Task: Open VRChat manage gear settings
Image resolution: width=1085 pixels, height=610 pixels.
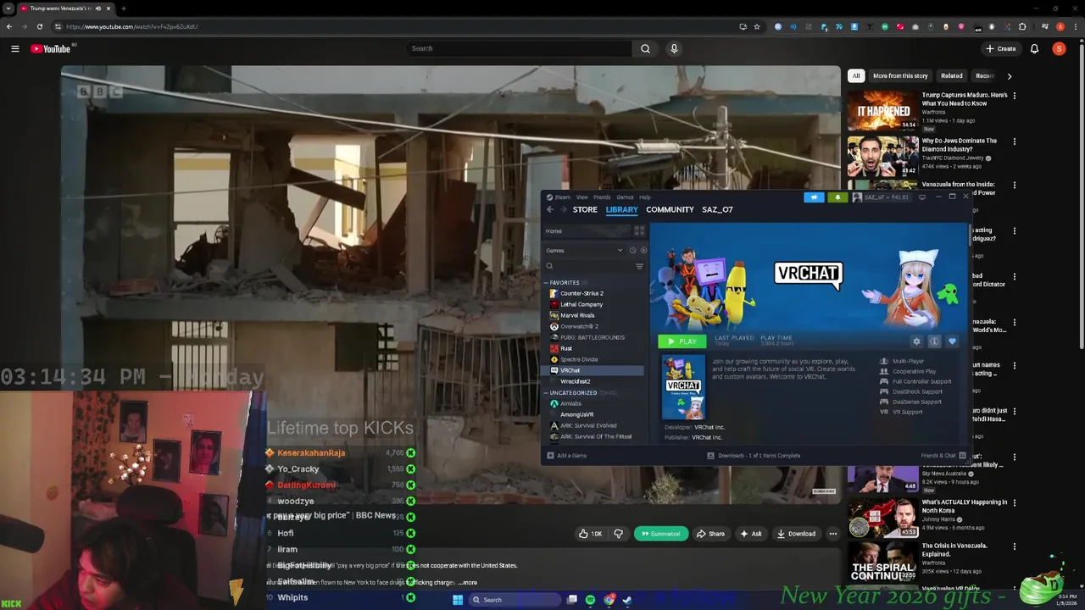Action: 916,341
